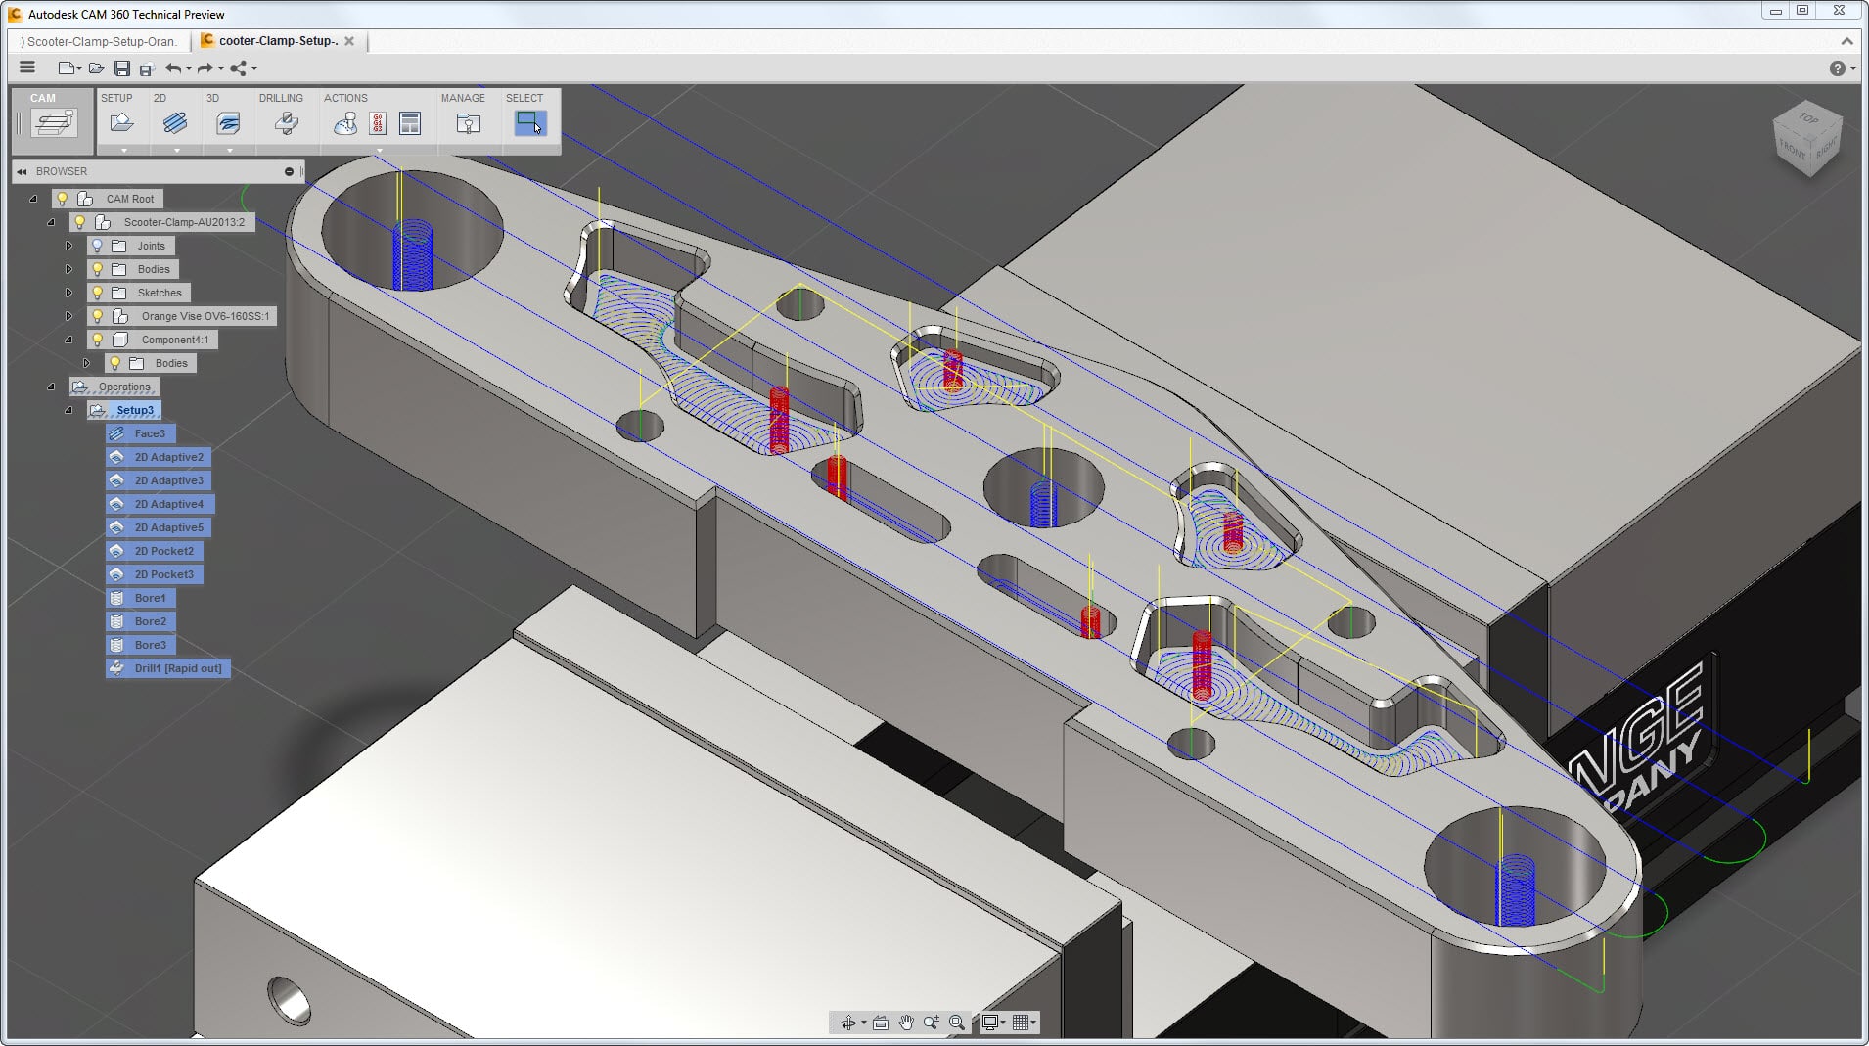Image resolution: width=1869 pixels, height=1046 pixels.
Task: Collapse the Component4:1 node
Action: [68, 340]
